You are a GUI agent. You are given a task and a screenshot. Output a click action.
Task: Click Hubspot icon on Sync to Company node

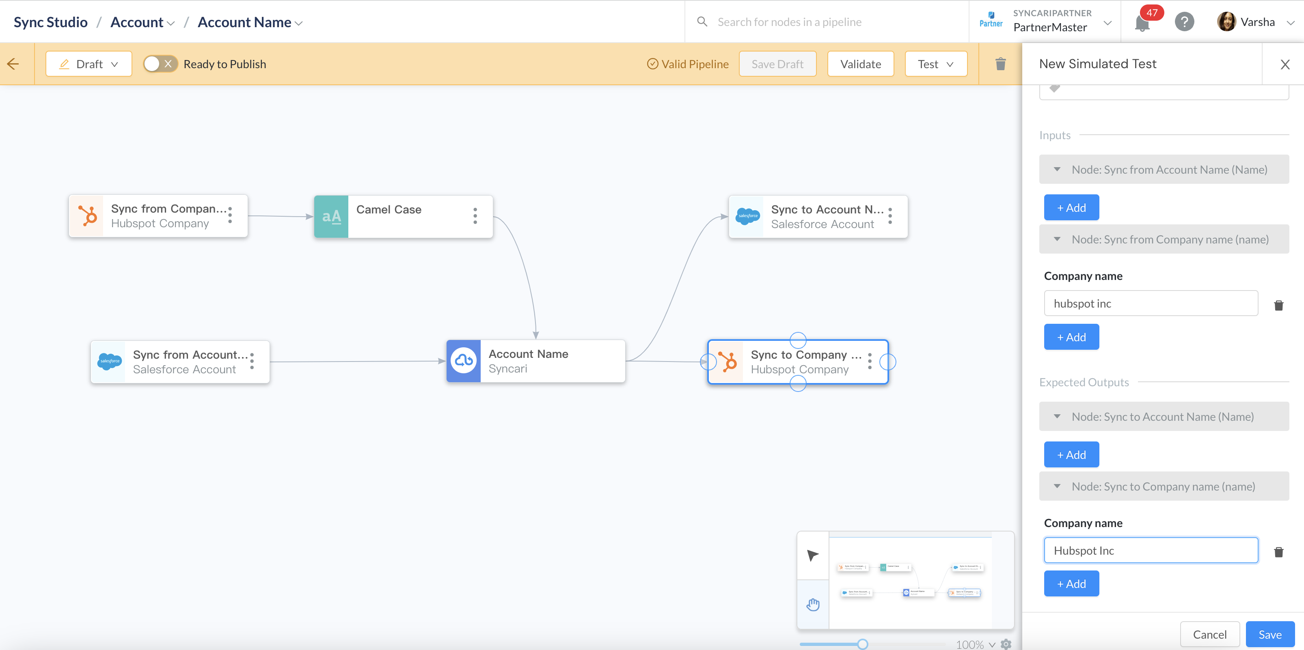point(727,362)
